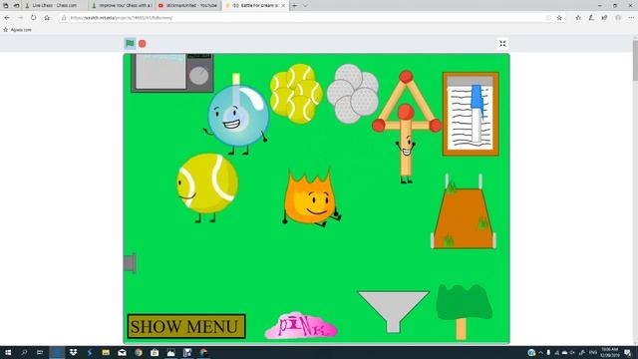Viewport: 638px width, 359px height.
Task: Click the SHOW MENU button
Action: (186, 326)
